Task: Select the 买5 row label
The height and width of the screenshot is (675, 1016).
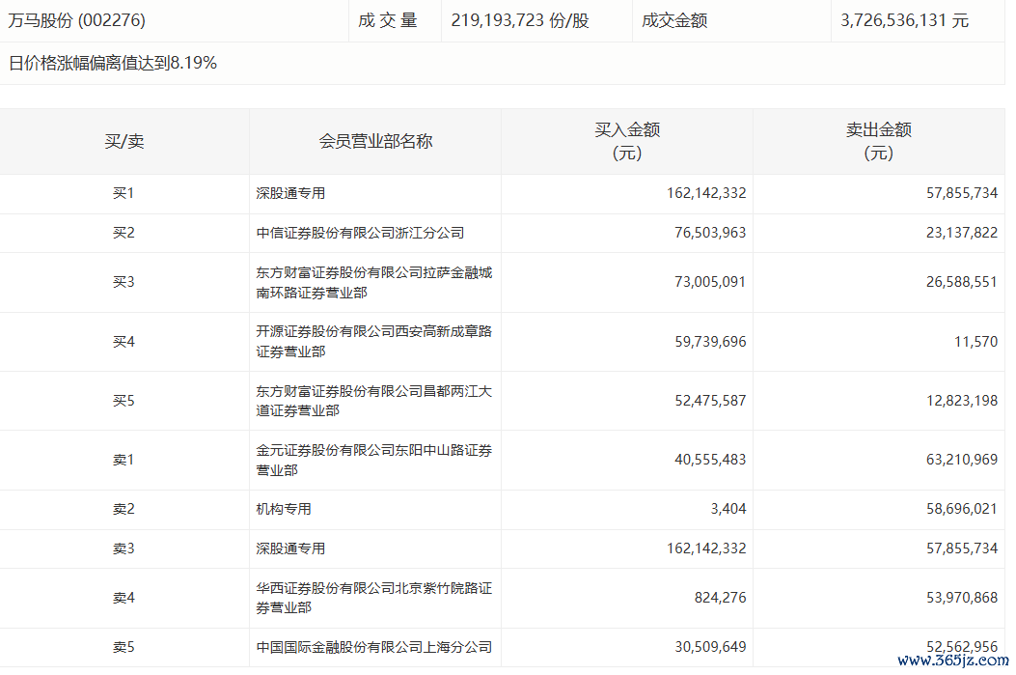Action: 124,401
